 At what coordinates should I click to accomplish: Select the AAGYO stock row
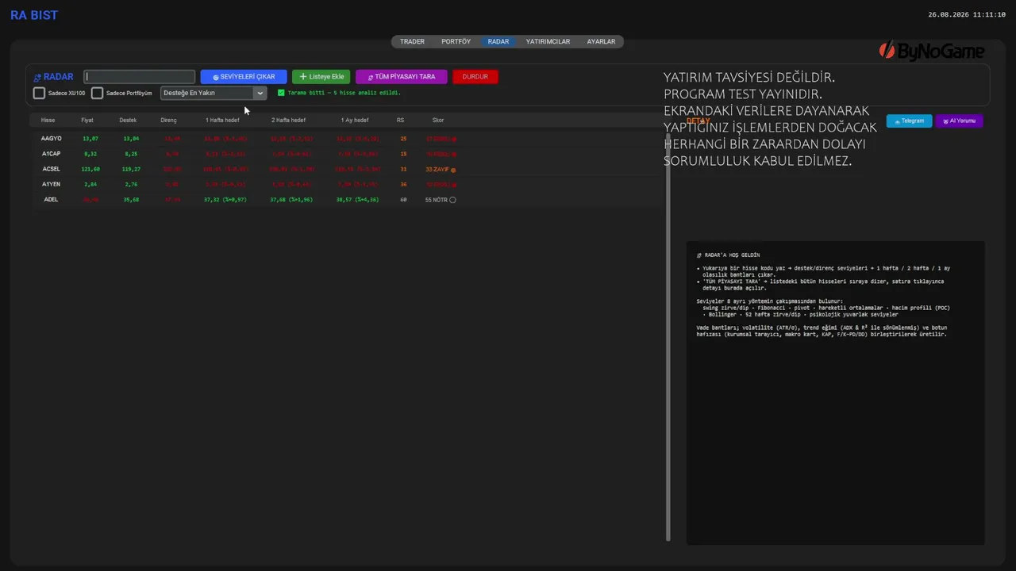point(345,139)
